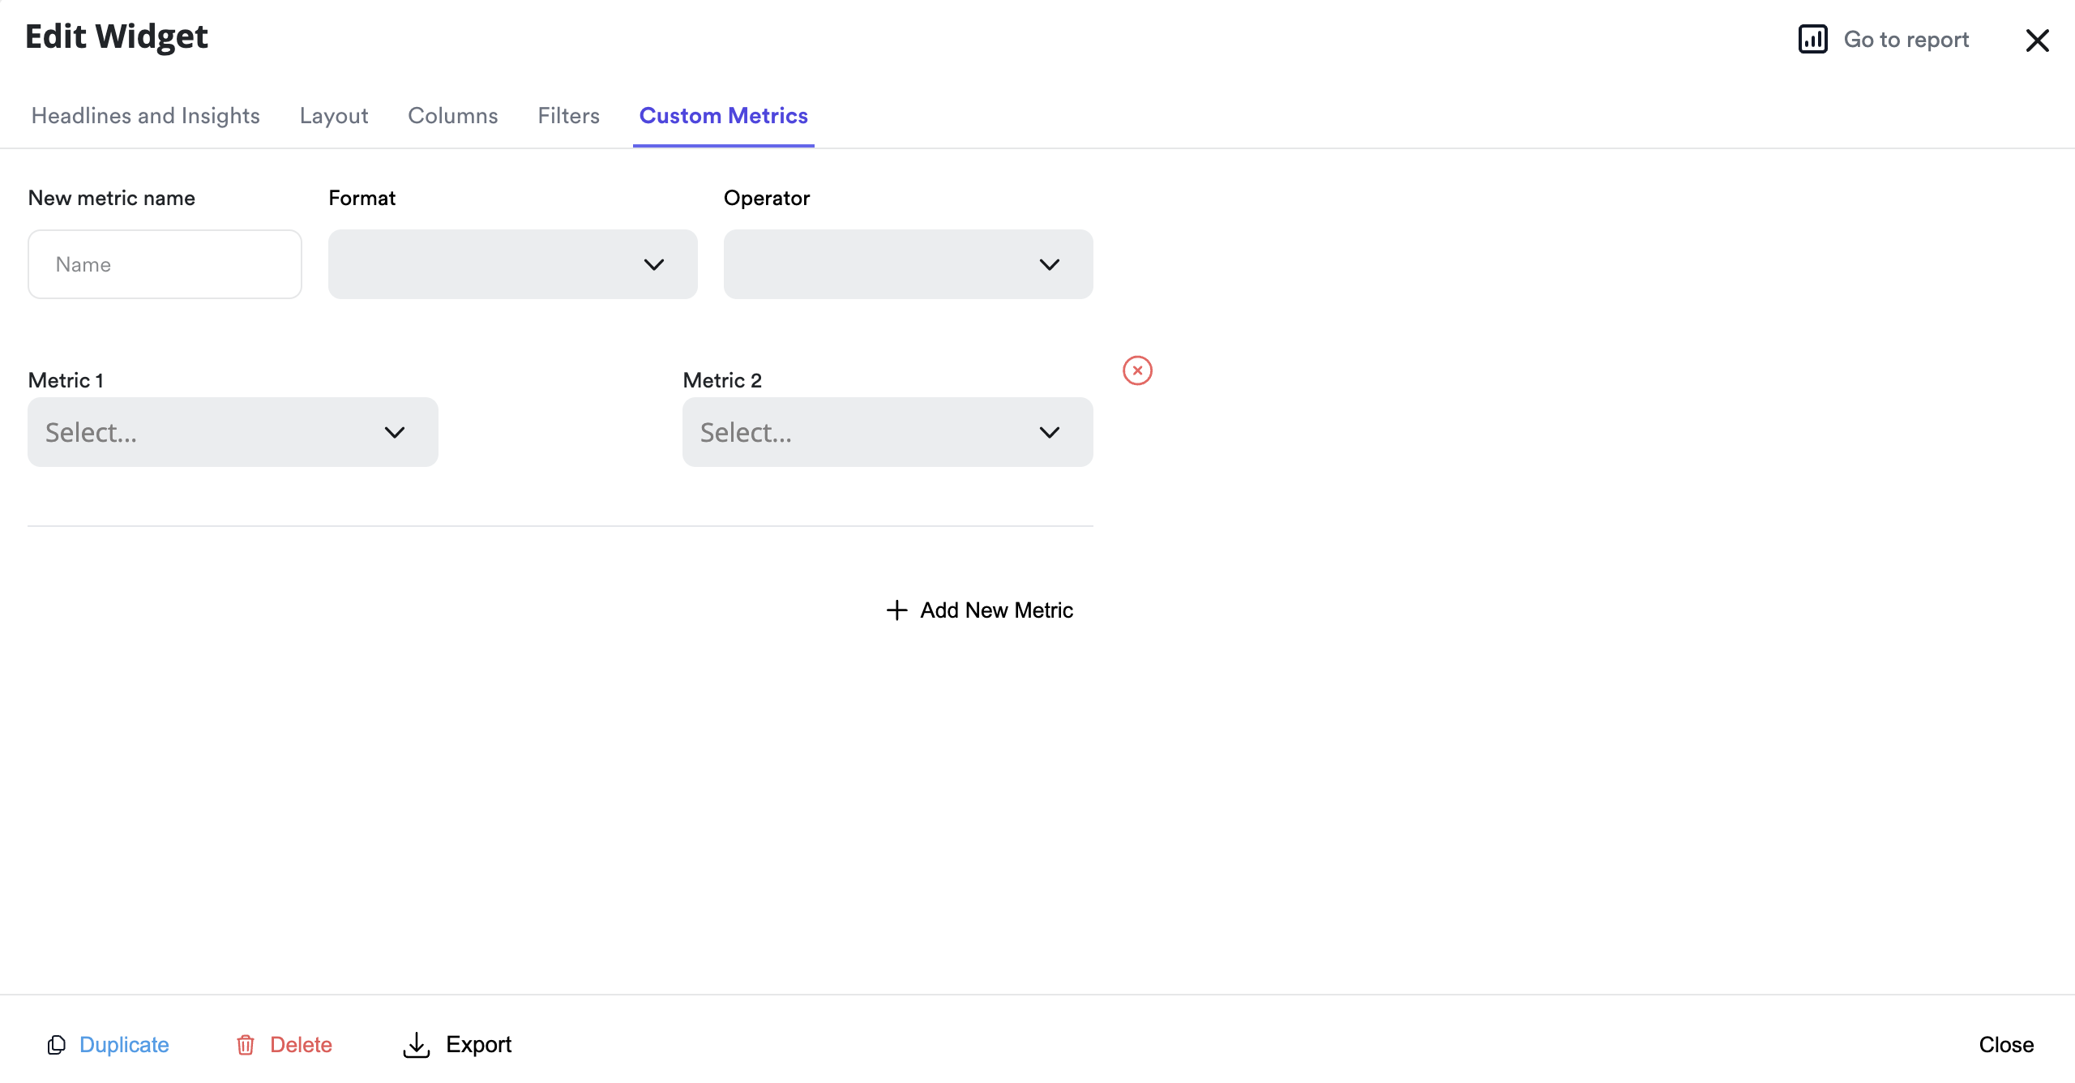
Task: Expand the Metric 1 select box
Action: tap(233, 432)
